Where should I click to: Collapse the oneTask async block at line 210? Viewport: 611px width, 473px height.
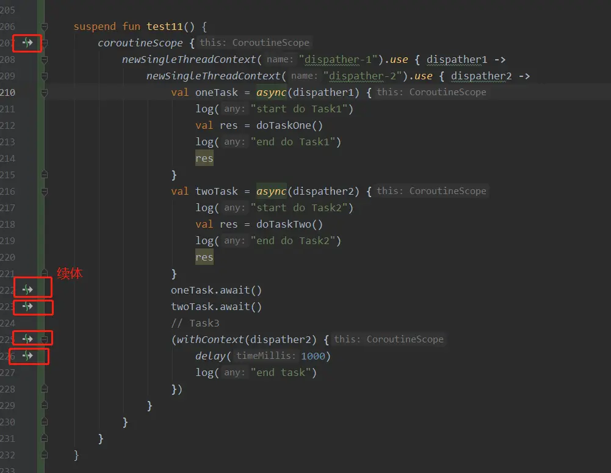click(45, 93)
